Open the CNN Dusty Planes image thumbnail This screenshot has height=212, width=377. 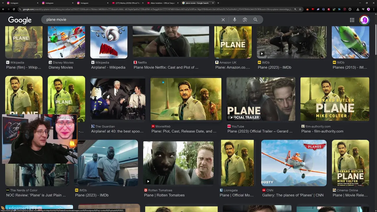coord(294,163)
